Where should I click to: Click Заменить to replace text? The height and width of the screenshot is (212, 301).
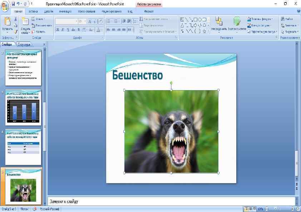coord(290,25)
